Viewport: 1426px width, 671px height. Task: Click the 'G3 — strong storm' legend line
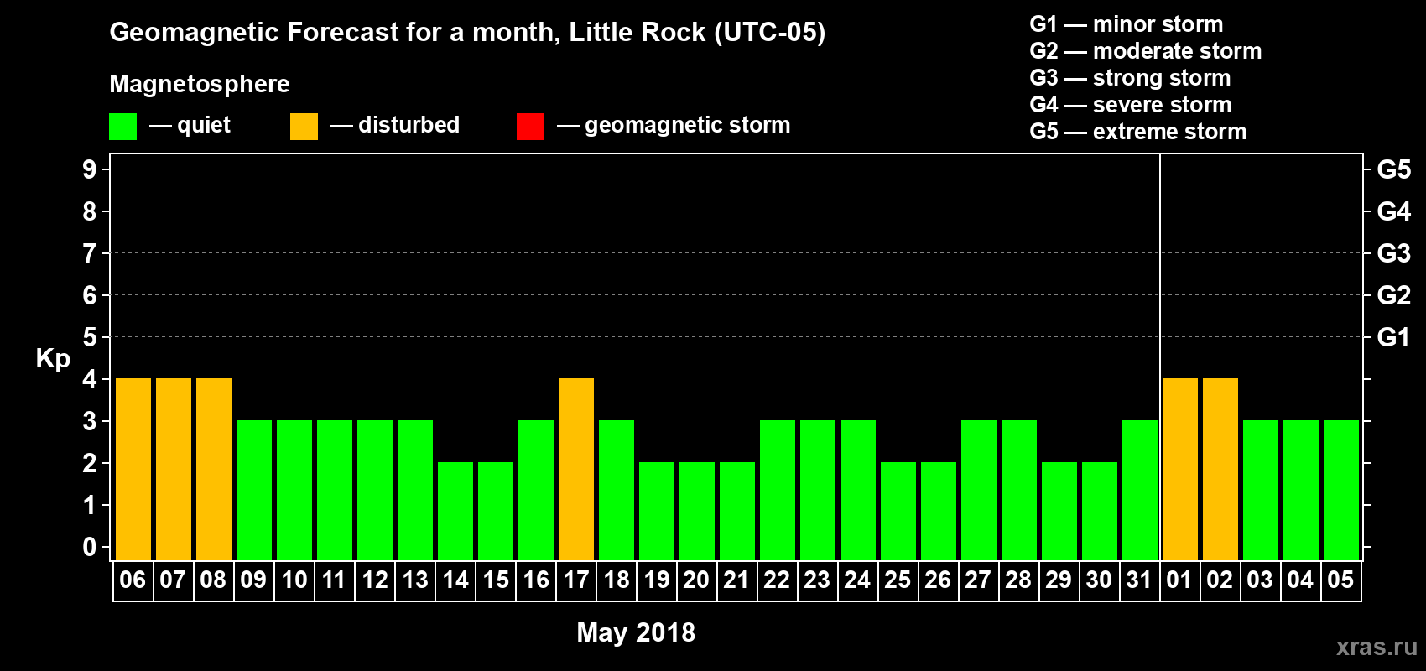coord(1131,78)
